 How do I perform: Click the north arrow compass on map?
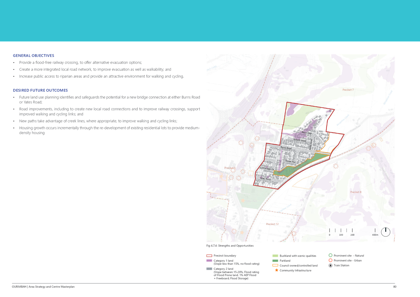(x=386, y=232)
